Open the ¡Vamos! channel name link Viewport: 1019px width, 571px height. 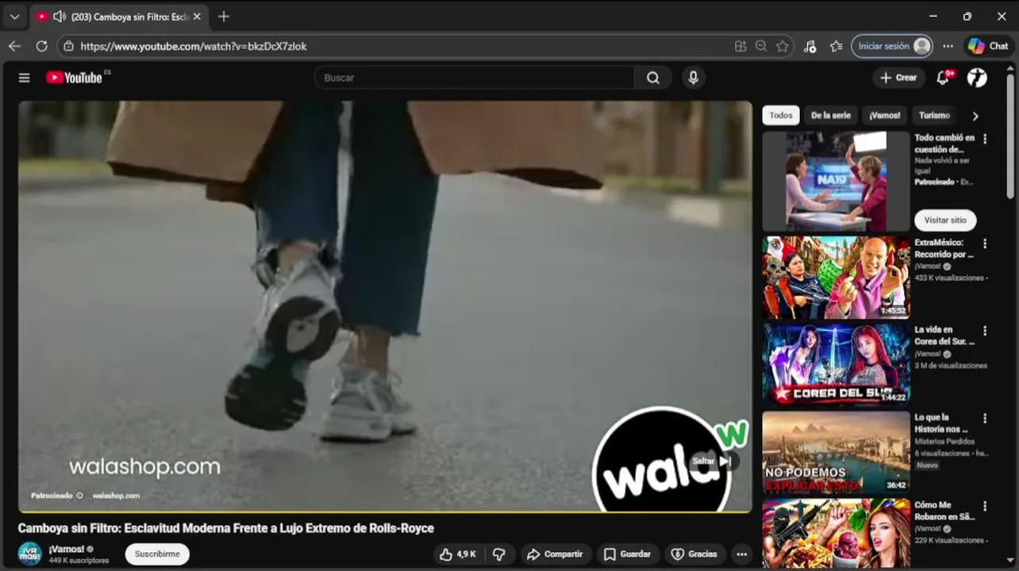click(x=67, y=549)
